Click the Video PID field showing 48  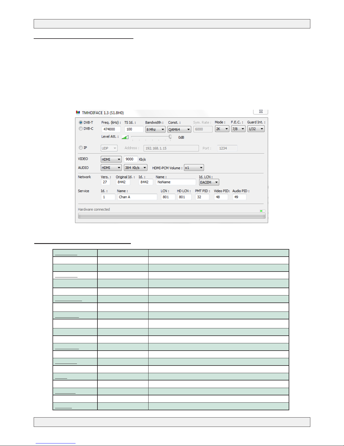tap(221, 197)
